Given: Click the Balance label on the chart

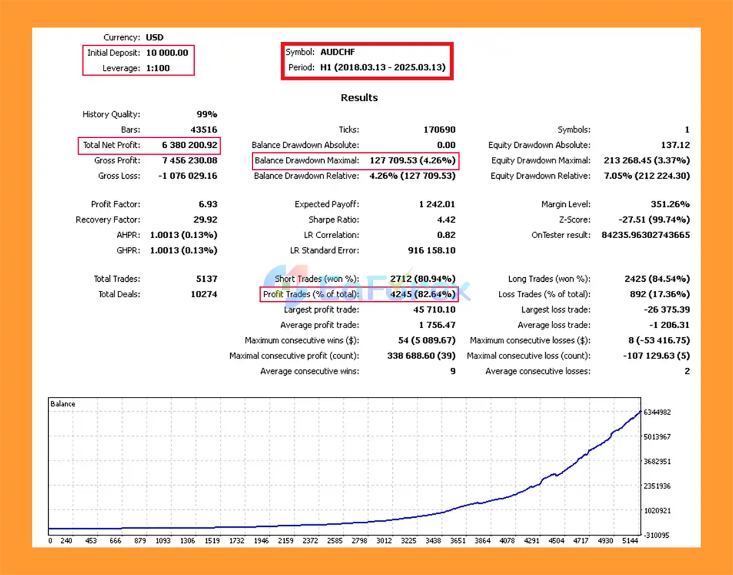Looking at the screenshot, I should [63, 404].
